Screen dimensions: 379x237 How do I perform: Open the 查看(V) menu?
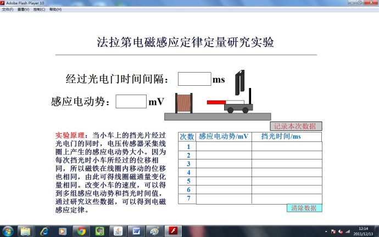(x=24, y=9)
